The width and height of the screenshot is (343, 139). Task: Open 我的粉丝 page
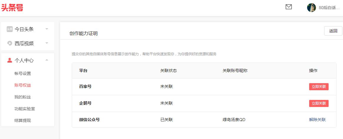(x=23, y=97)
